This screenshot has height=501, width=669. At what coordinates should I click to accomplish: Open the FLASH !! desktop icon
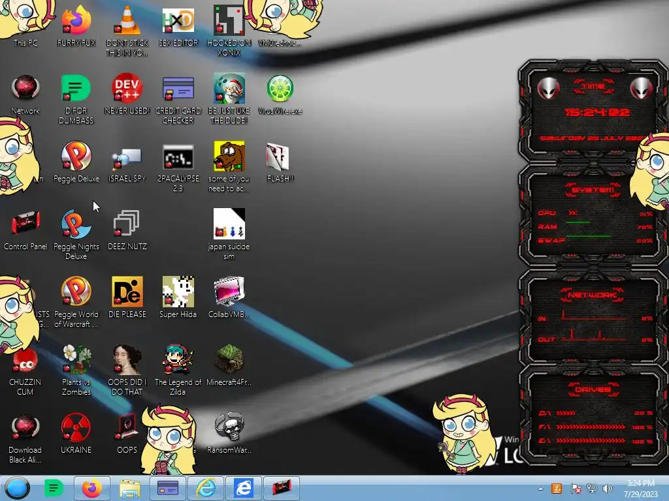click(x=280, y=162)
